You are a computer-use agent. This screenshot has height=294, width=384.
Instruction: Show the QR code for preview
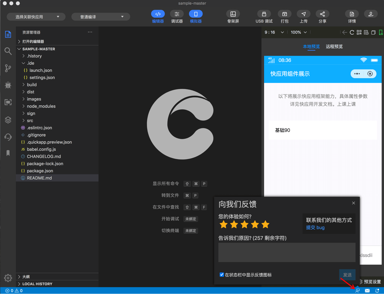pos(359,32)
